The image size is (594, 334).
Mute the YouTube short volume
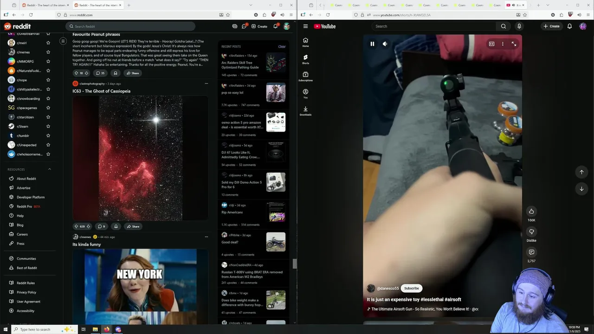(x=385, y=44)
